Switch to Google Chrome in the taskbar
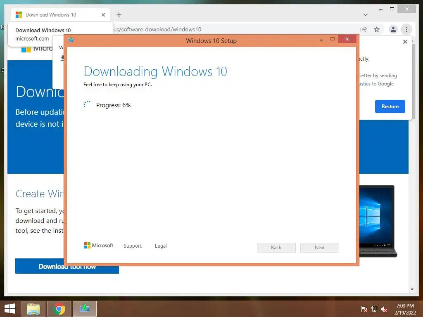Image resolution: width=423 pixels, height=317 pixels. (x=59, y=309)
